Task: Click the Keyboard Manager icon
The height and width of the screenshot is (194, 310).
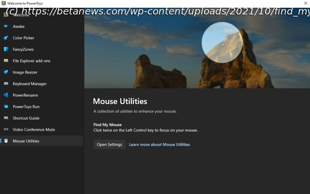Action: pyautogui.click(x=6, y=84)
